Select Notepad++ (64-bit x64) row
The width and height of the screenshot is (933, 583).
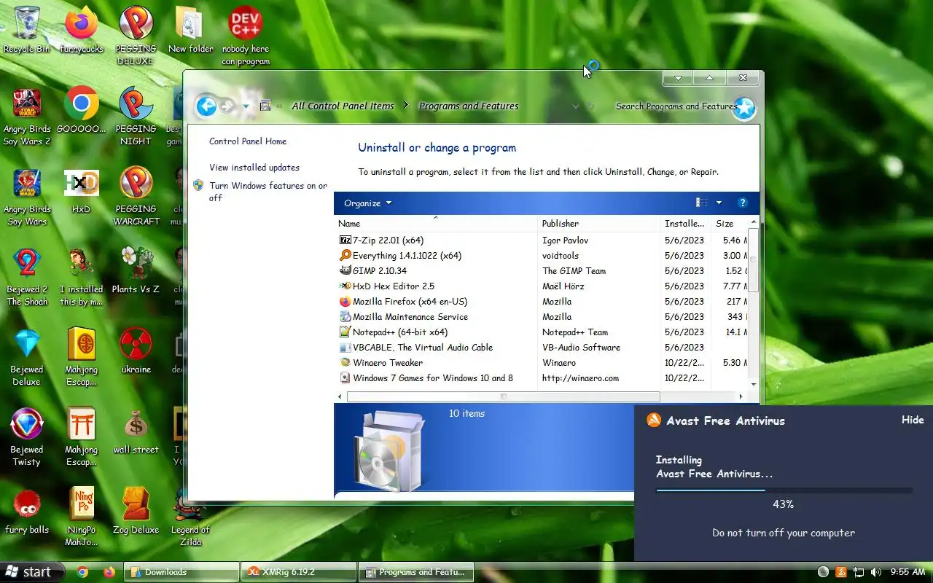(x=542, y=332)
